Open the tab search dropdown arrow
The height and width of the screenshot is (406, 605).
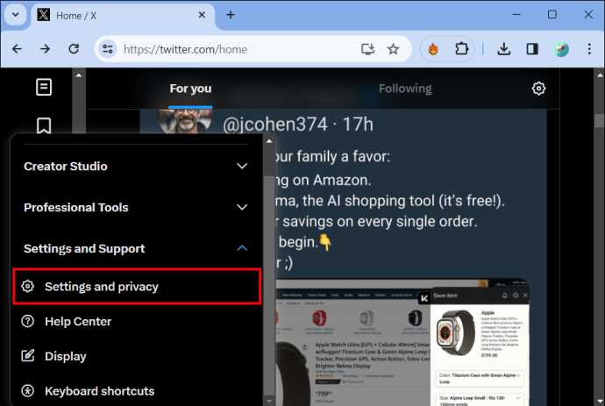click(x=16, y=15)
